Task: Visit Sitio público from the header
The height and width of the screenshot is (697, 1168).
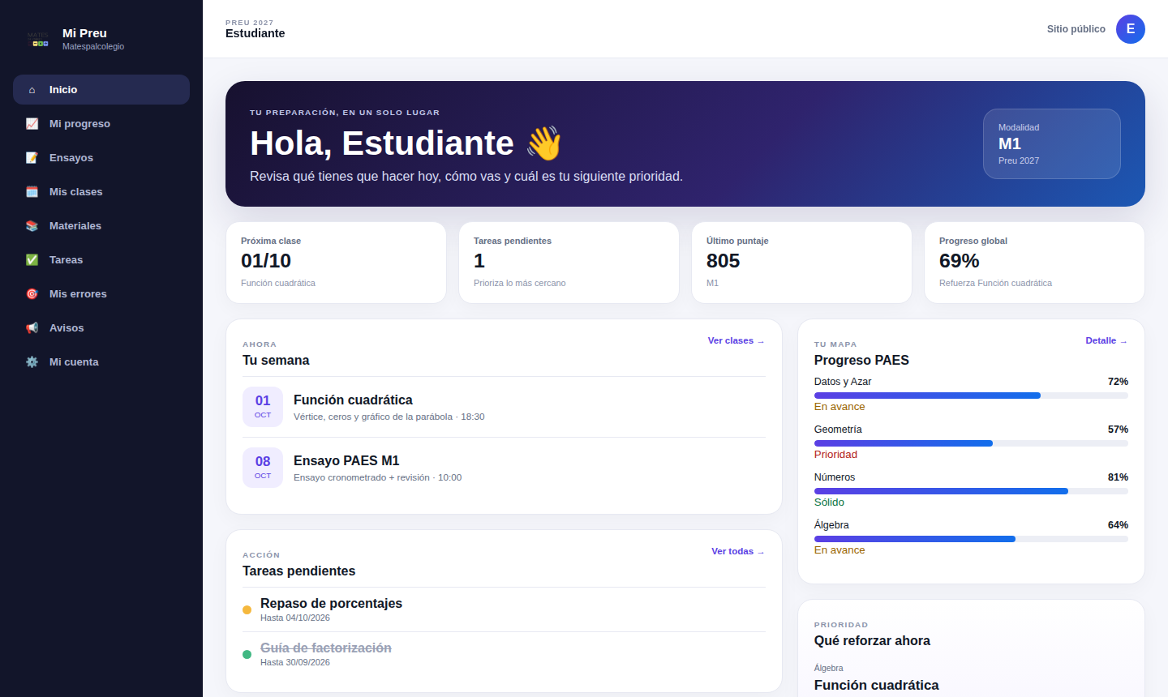Action: point(1076,29)
